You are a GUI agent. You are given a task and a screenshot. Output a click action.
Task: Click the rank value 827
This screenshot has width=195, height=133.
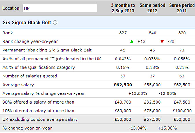point(123,33)
